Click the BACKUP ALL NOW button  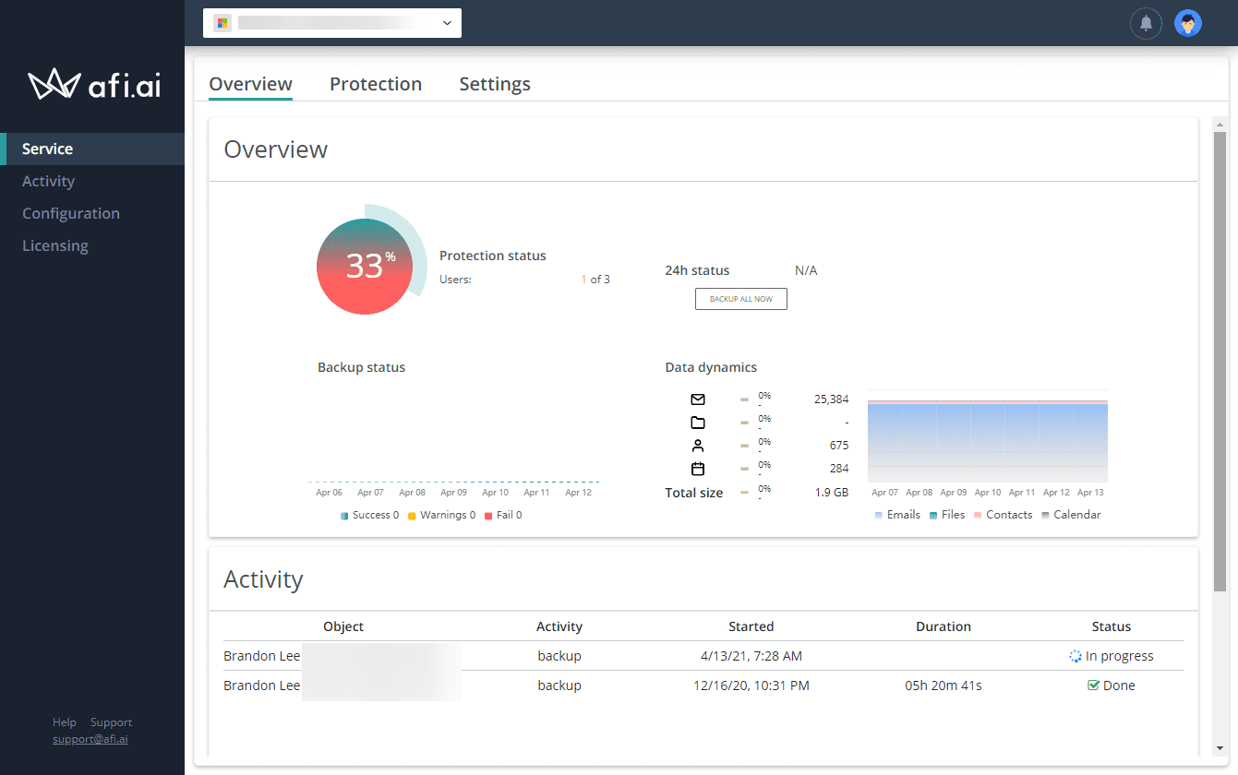740,298
